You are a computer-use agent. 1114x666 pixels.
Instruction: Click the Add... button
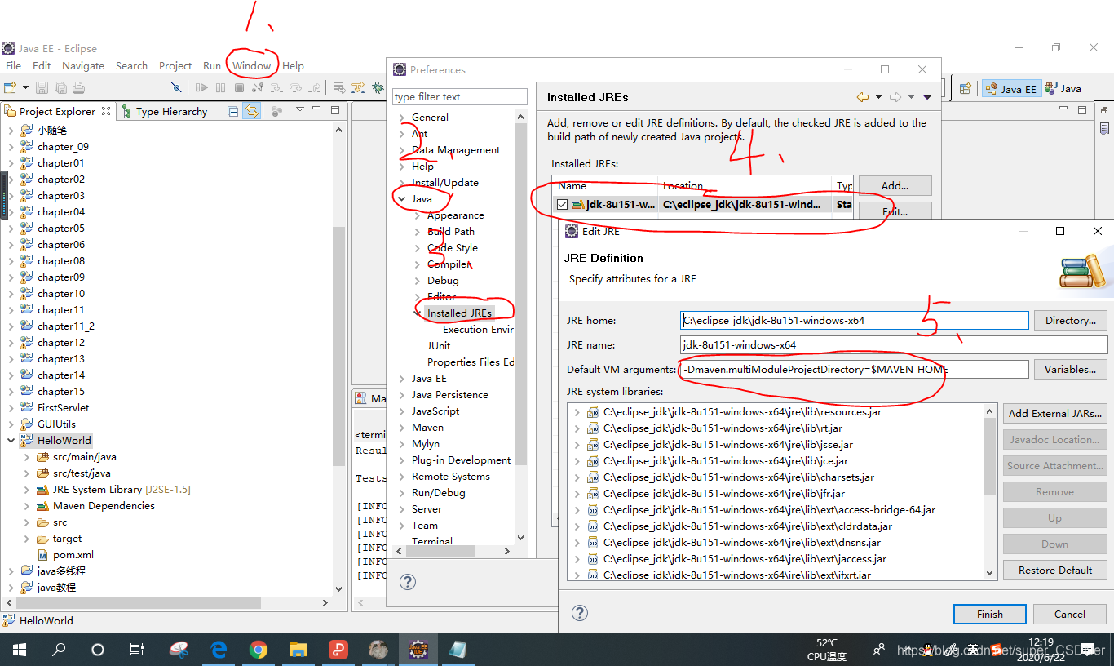coord(895,185)
